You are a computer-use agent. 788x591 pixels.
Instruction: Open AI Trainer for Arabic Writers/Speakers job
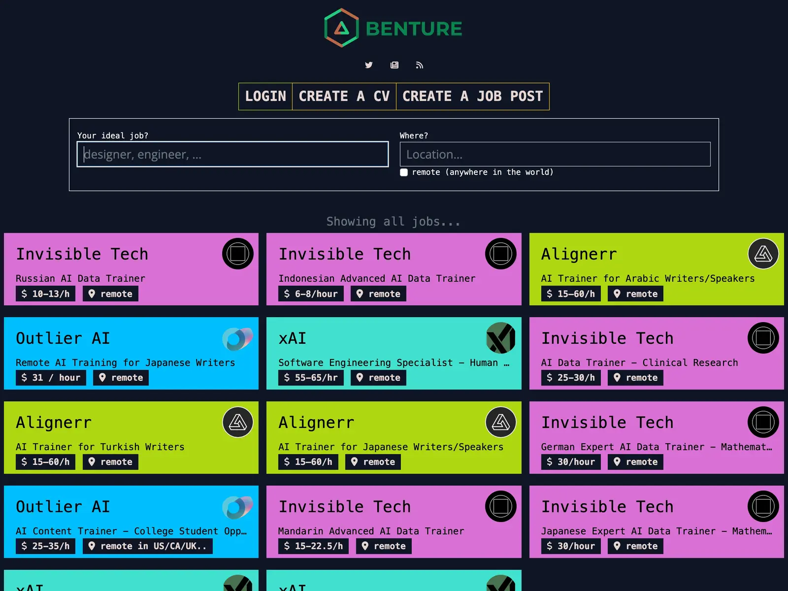point(648,278)
